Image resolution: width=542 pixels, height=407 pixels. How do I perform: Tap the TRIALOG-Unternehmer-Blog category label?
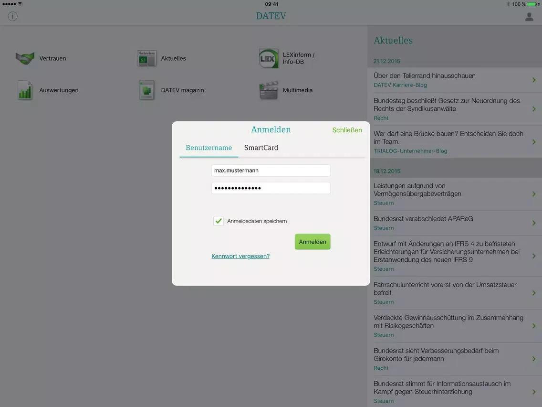[410, 151]
